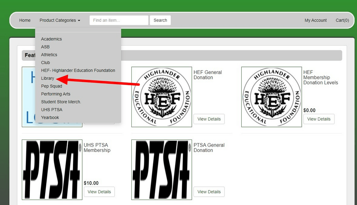
Task: Open HEF Membership Donation Levels title
Action: [321, 78]
